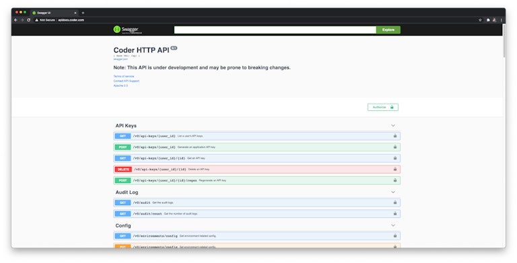Click lock icon on GET /v0/audit/count row
The height and width of the screenshot is (263, 517).
tap(395, 214)
